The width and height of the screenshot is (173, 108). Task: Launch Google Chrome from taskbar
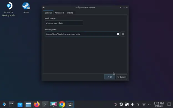[x=62, y=104]
